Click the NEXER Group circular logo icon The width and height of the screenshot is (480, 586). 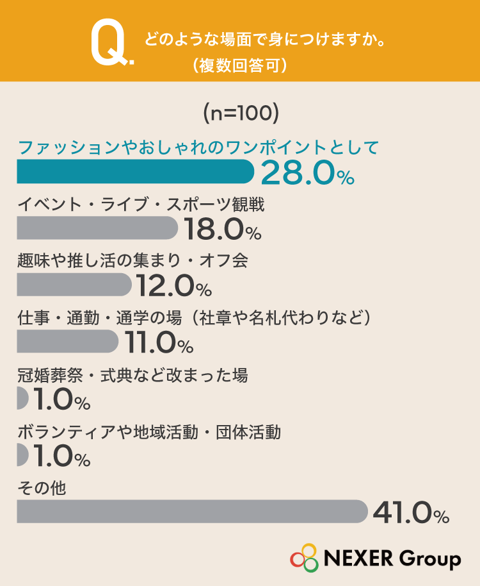point(305,558)
